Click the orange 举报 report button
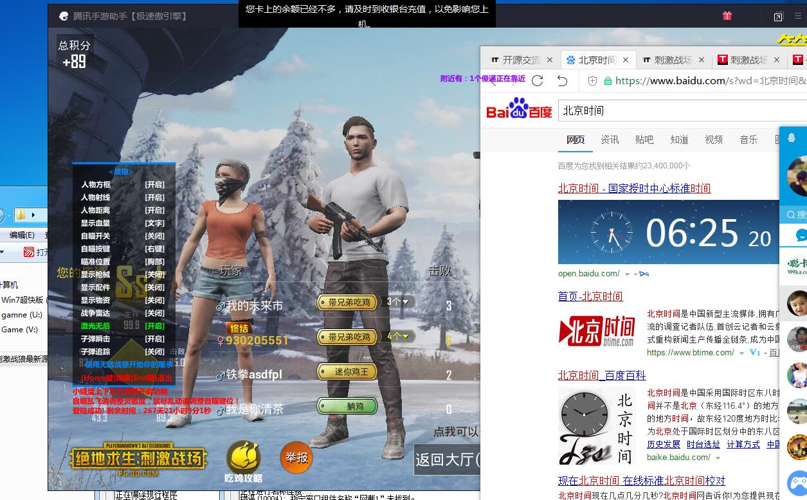Screen dimensions: 807x500 [x=296, y=458]
